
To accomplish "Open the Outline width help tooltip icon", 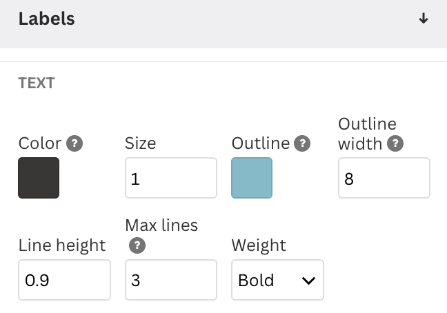I will coord(395,143).
